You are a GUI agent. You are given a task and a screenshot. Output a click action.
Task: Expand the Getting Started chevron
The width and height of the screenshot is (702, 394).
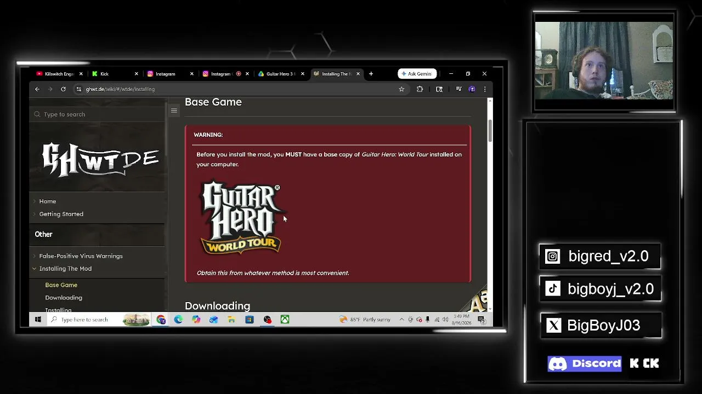[x=35, y=214]
